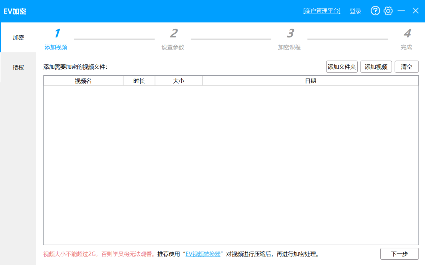Open the EV视频转换器 link

(203, 254)
